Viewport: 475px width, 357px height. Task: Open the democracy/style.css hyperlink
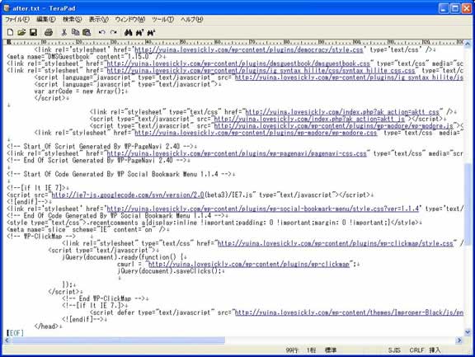(x=249, y=49)
